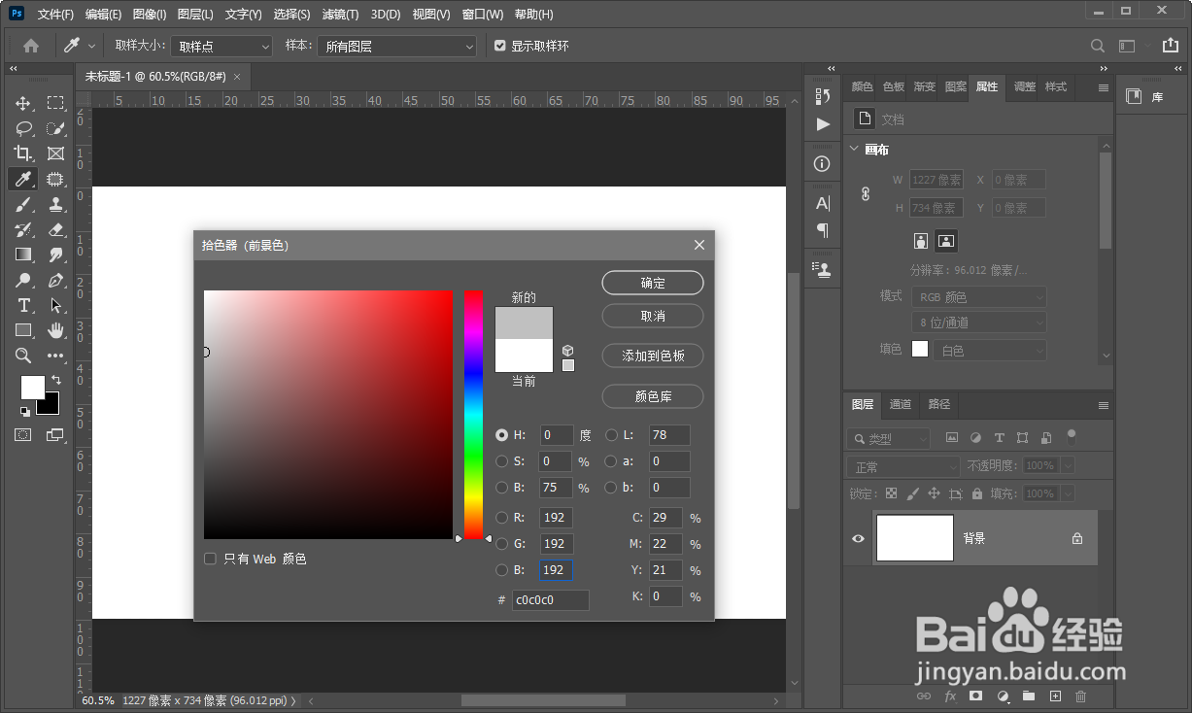Click the add layer mask icon

point(976,696)
